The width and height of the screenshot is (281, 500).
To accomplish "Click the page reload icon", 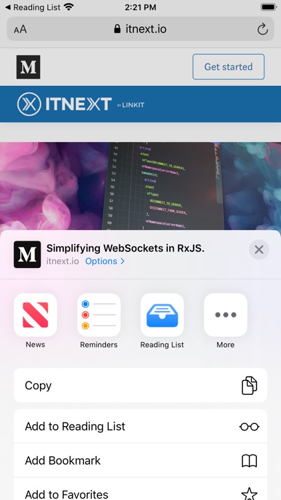I will pyautogui.click(x=262, y=29).
